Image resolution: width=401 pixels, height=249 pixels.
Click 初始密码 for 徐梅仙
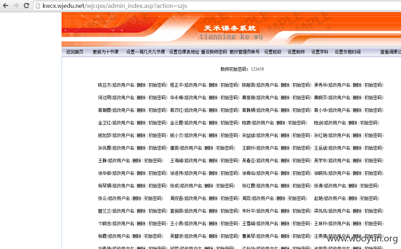coord(301,173)
